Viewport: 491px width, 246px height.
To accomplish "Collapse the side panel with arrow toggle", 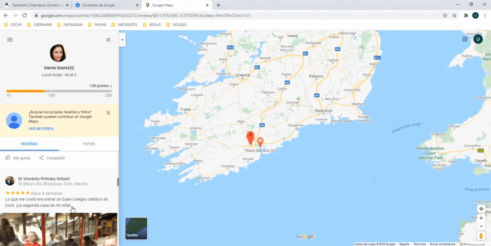I will (122, 40).
